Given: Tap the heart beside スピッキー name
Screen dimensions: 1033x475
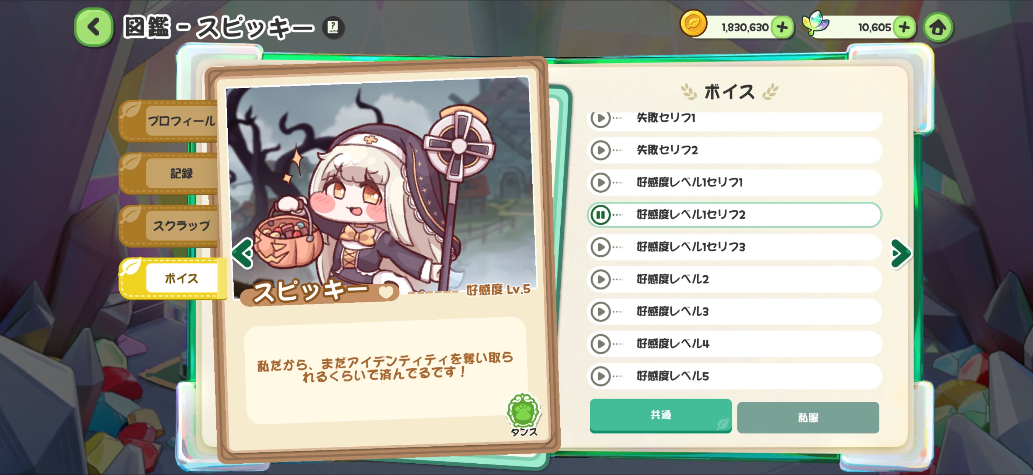Looking at the screenshot, I should point(386,293).
